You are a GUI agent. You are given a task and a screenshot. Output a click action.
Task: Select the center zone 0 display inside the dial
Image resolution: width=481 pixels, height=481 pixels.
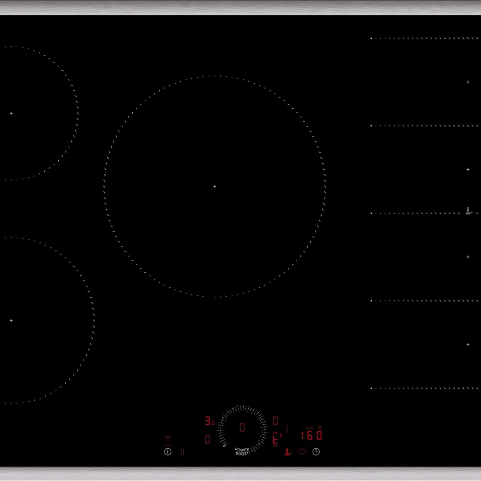coord(242,428)
